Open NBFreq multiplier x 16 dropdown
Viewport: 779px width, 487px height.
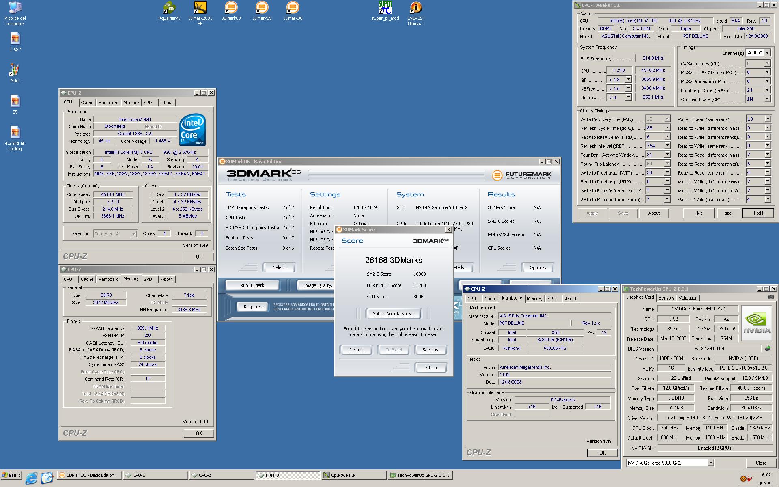[x=628, y=88]
